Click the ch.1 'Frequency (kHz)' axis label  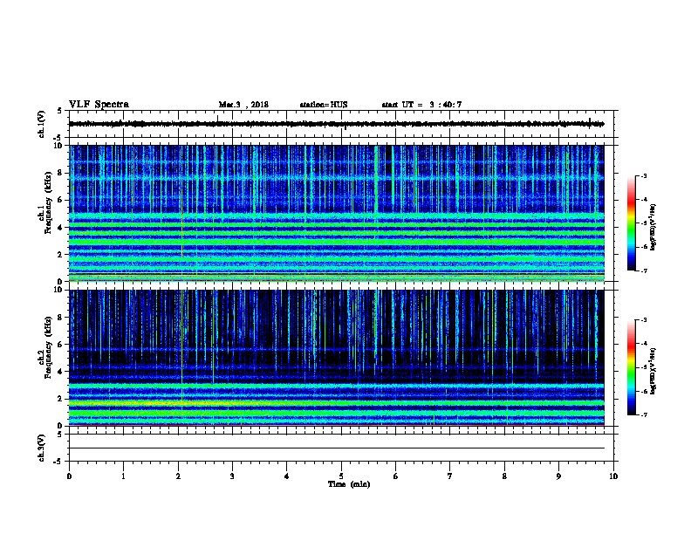pos(47,202)
